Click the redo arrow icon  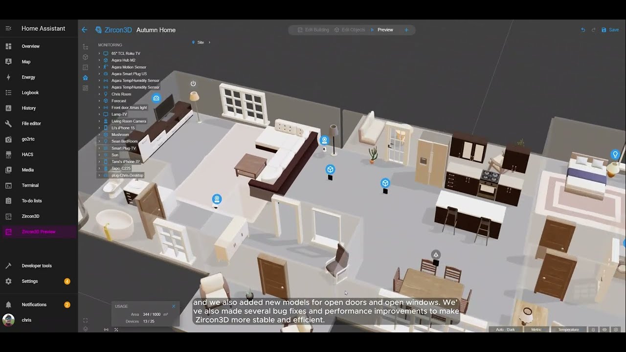[594, 30]
